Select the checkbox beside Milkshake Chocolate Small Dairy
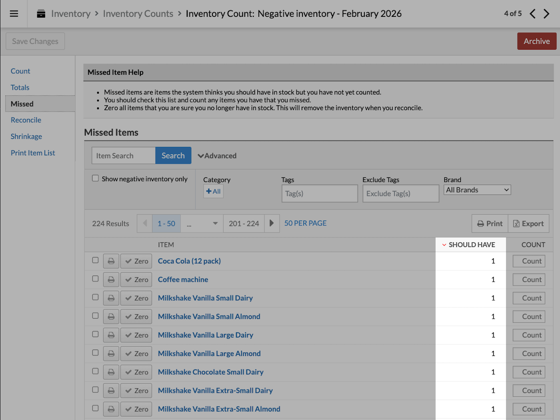The image size is (560, 420). pyautogui.click(x=95, y=372)
